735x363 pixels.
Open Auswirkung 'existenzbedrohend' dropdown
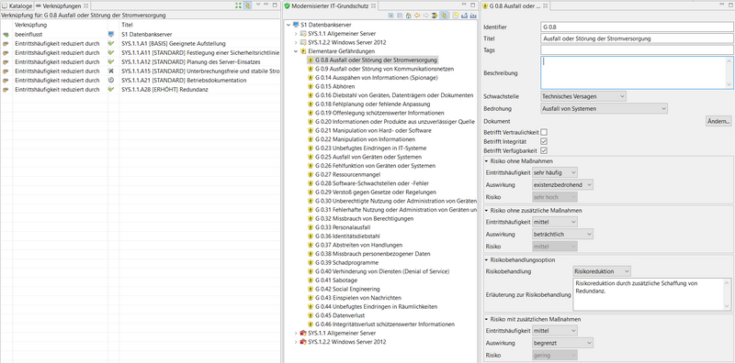(x=562, y=185)
